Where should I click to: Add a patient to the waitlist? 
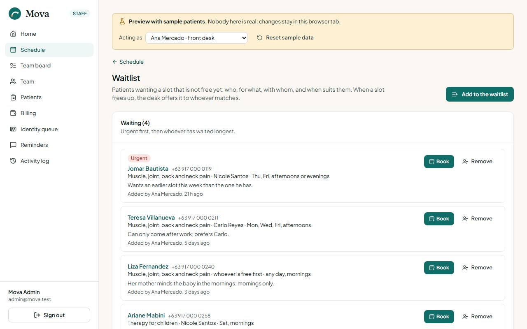480,94
